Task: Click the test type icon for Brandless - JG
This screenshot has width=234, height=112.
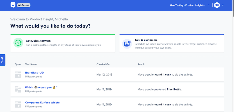Action: [18, 74]
